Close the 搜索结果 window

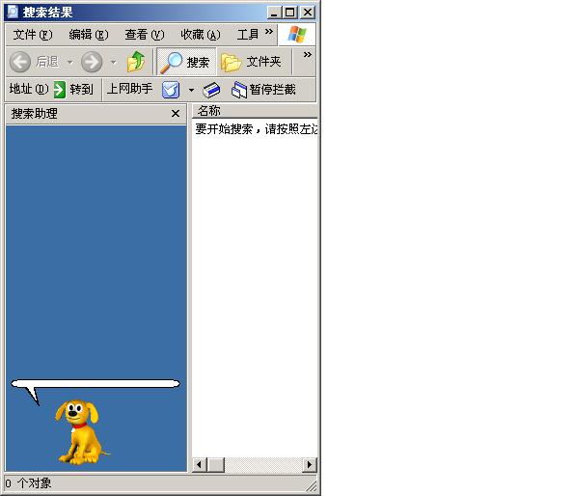308,13
